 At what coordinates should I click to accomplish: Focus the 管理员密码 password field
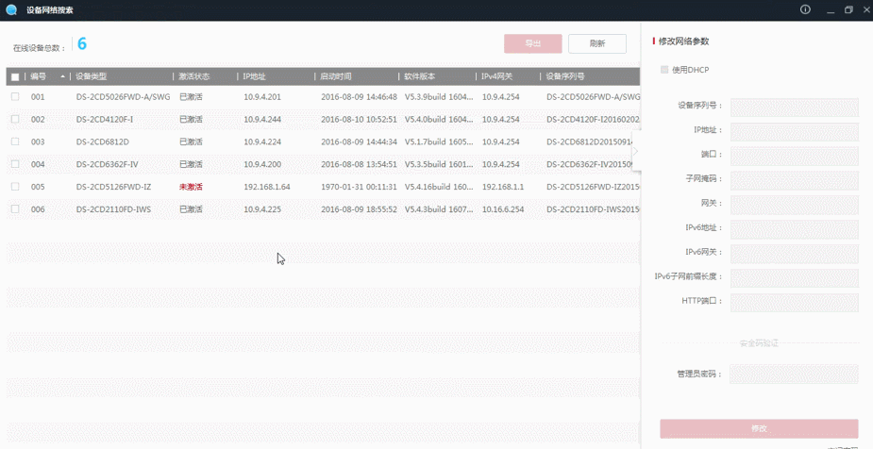[x=794, y=374]
